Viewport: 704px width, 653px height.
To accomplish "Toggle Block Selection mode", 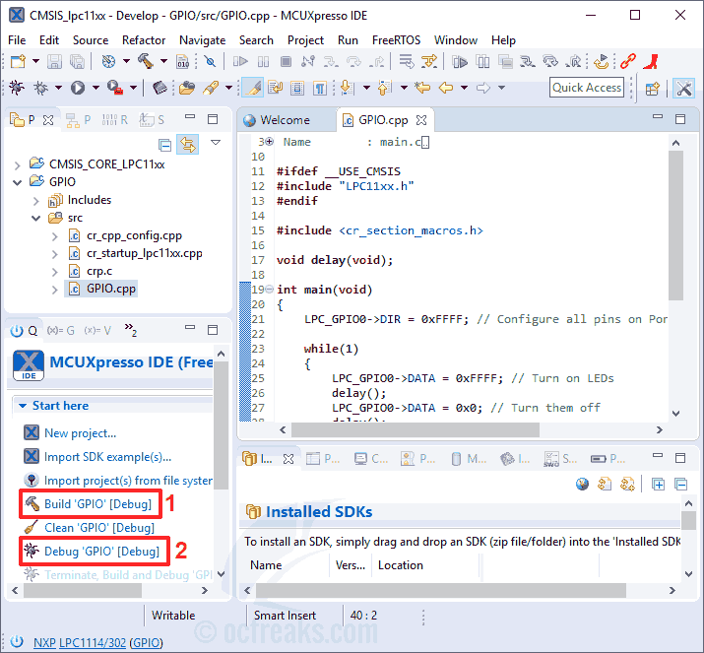I will [x=296, y=88].
